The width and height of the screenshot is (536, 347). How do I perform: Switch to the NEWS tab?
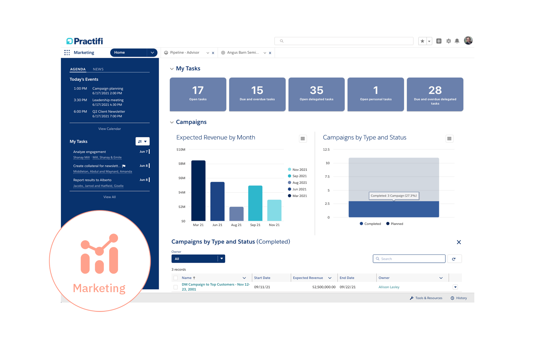[98, 69]
